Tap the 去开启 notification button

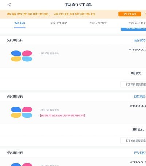pos(130,14)
